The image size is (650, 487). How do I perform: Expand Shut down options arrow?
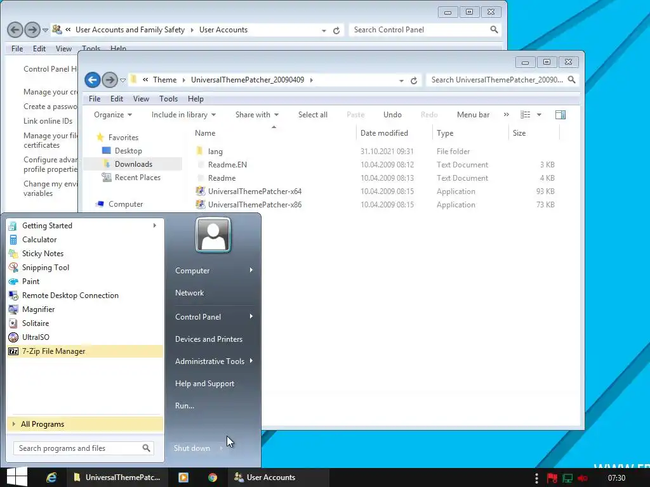(222, 448)
